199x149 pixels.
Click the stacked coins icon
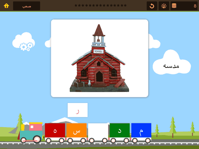(x=174, y=6)
